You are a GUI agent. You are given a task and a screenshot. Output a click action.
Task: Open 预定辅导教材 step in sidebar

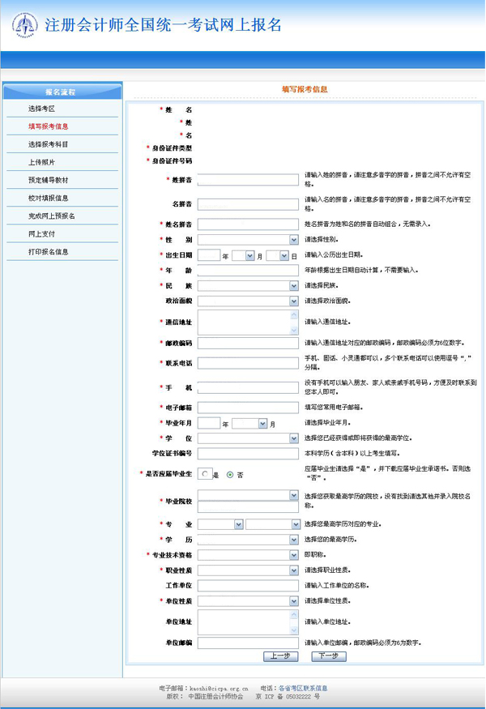coord(49,180)
